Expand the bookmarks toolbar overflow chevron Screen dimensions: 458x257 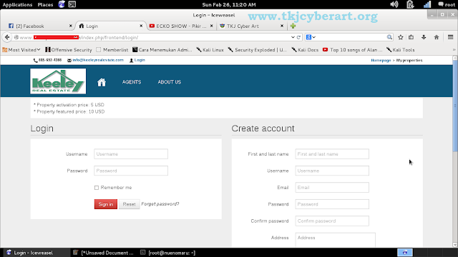click(x=454, y=50)
